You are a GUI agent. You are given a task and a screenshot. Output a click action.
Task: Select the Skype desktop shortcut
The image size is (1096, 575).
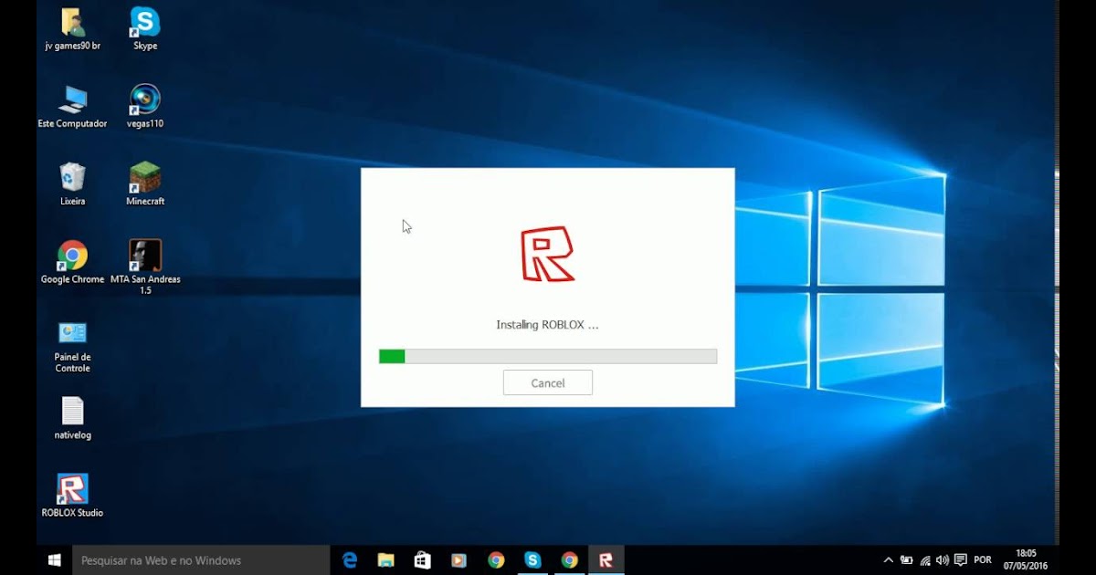[145, 29]
